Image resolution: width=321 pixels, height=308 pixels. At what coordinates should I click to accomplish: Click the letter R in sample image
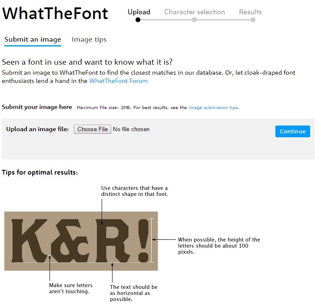tap(113, 241)
